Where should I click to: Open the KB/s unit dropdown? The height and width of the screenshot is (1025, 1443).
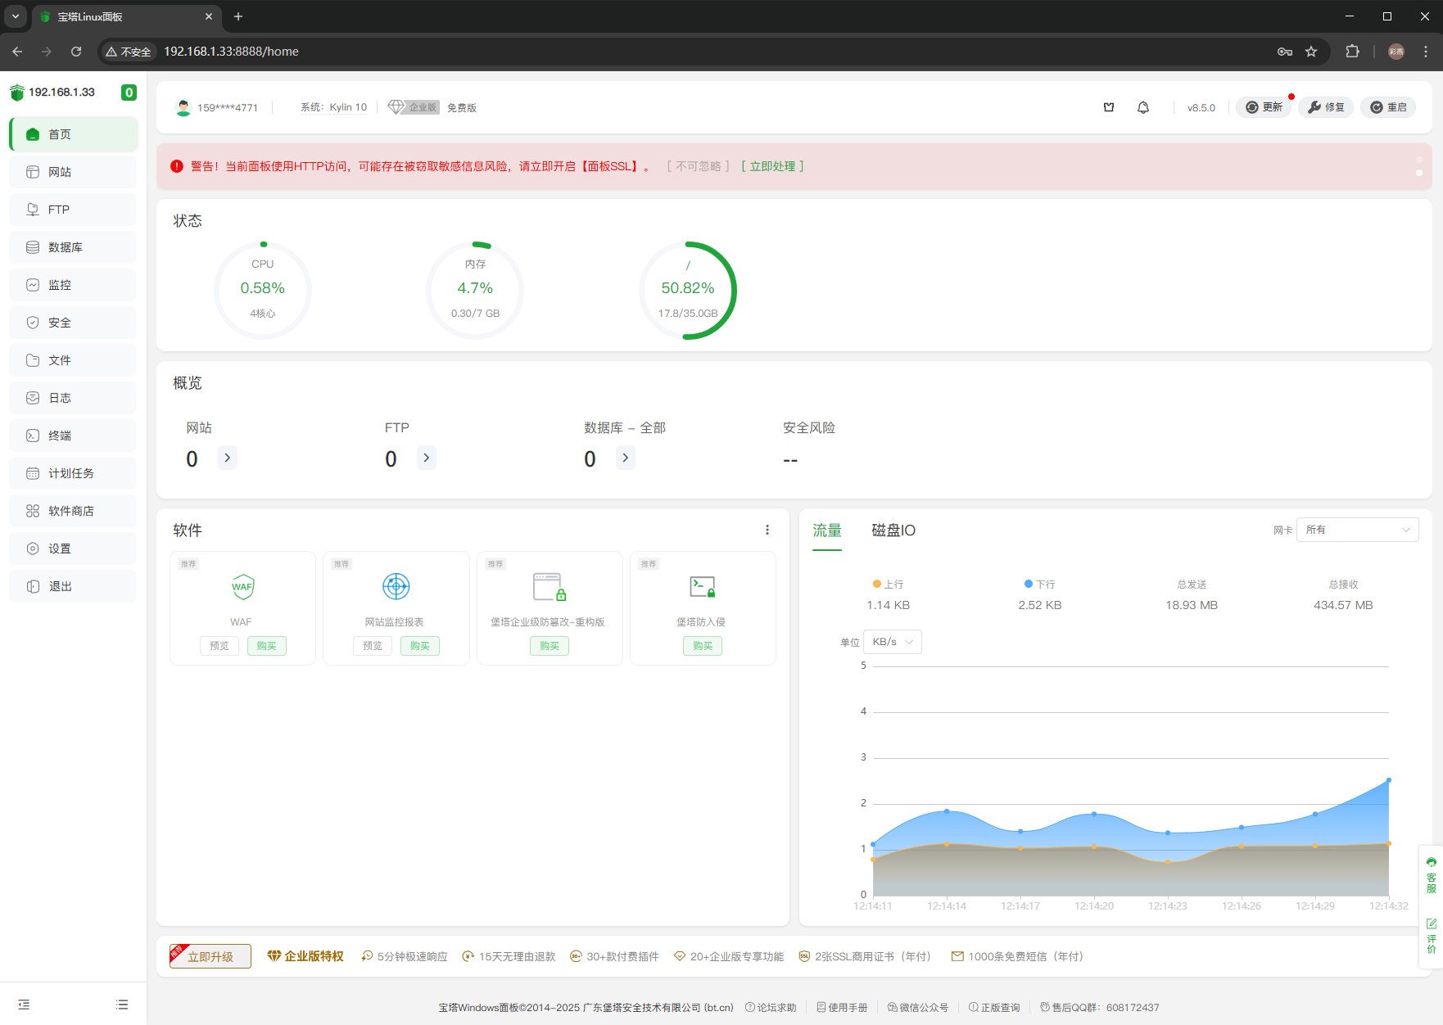point(892,642)
